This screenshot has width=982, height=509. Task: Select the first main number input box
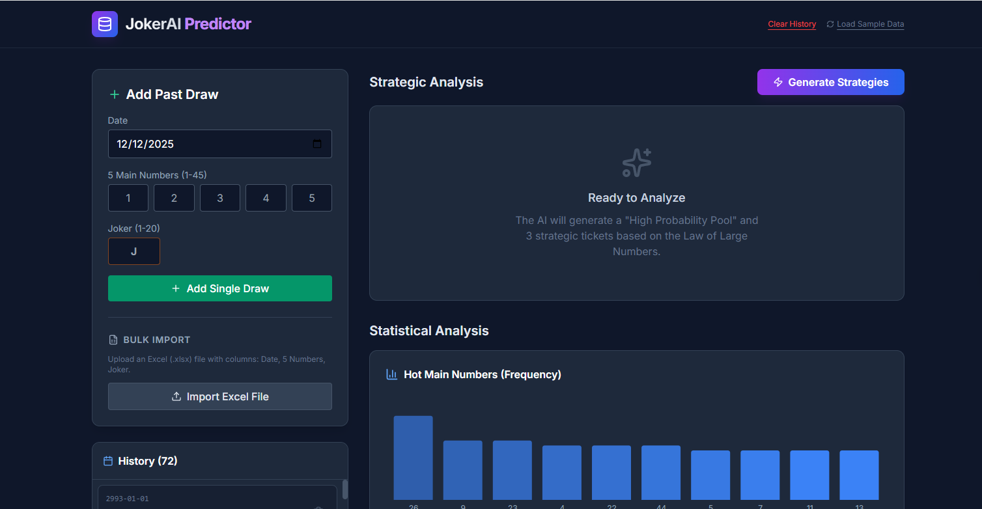128,198
